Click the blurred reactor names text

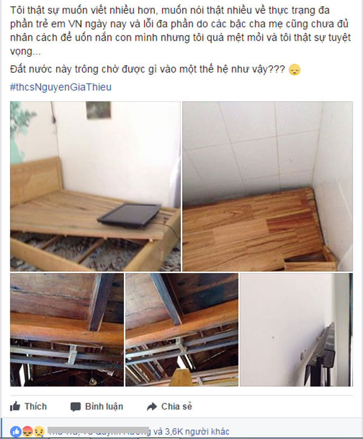tap(98, 432)
